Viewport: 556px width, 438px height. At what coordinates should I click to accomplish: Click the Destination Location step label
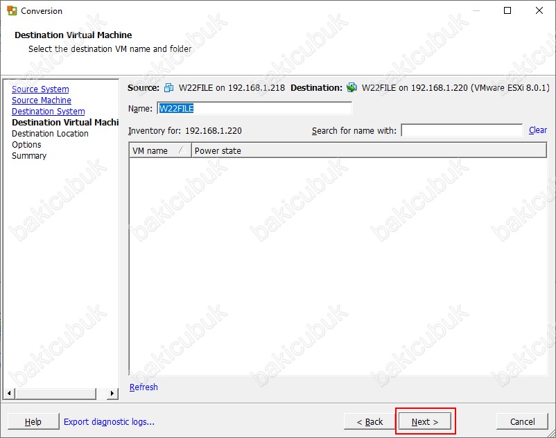(x=50, y=134)
